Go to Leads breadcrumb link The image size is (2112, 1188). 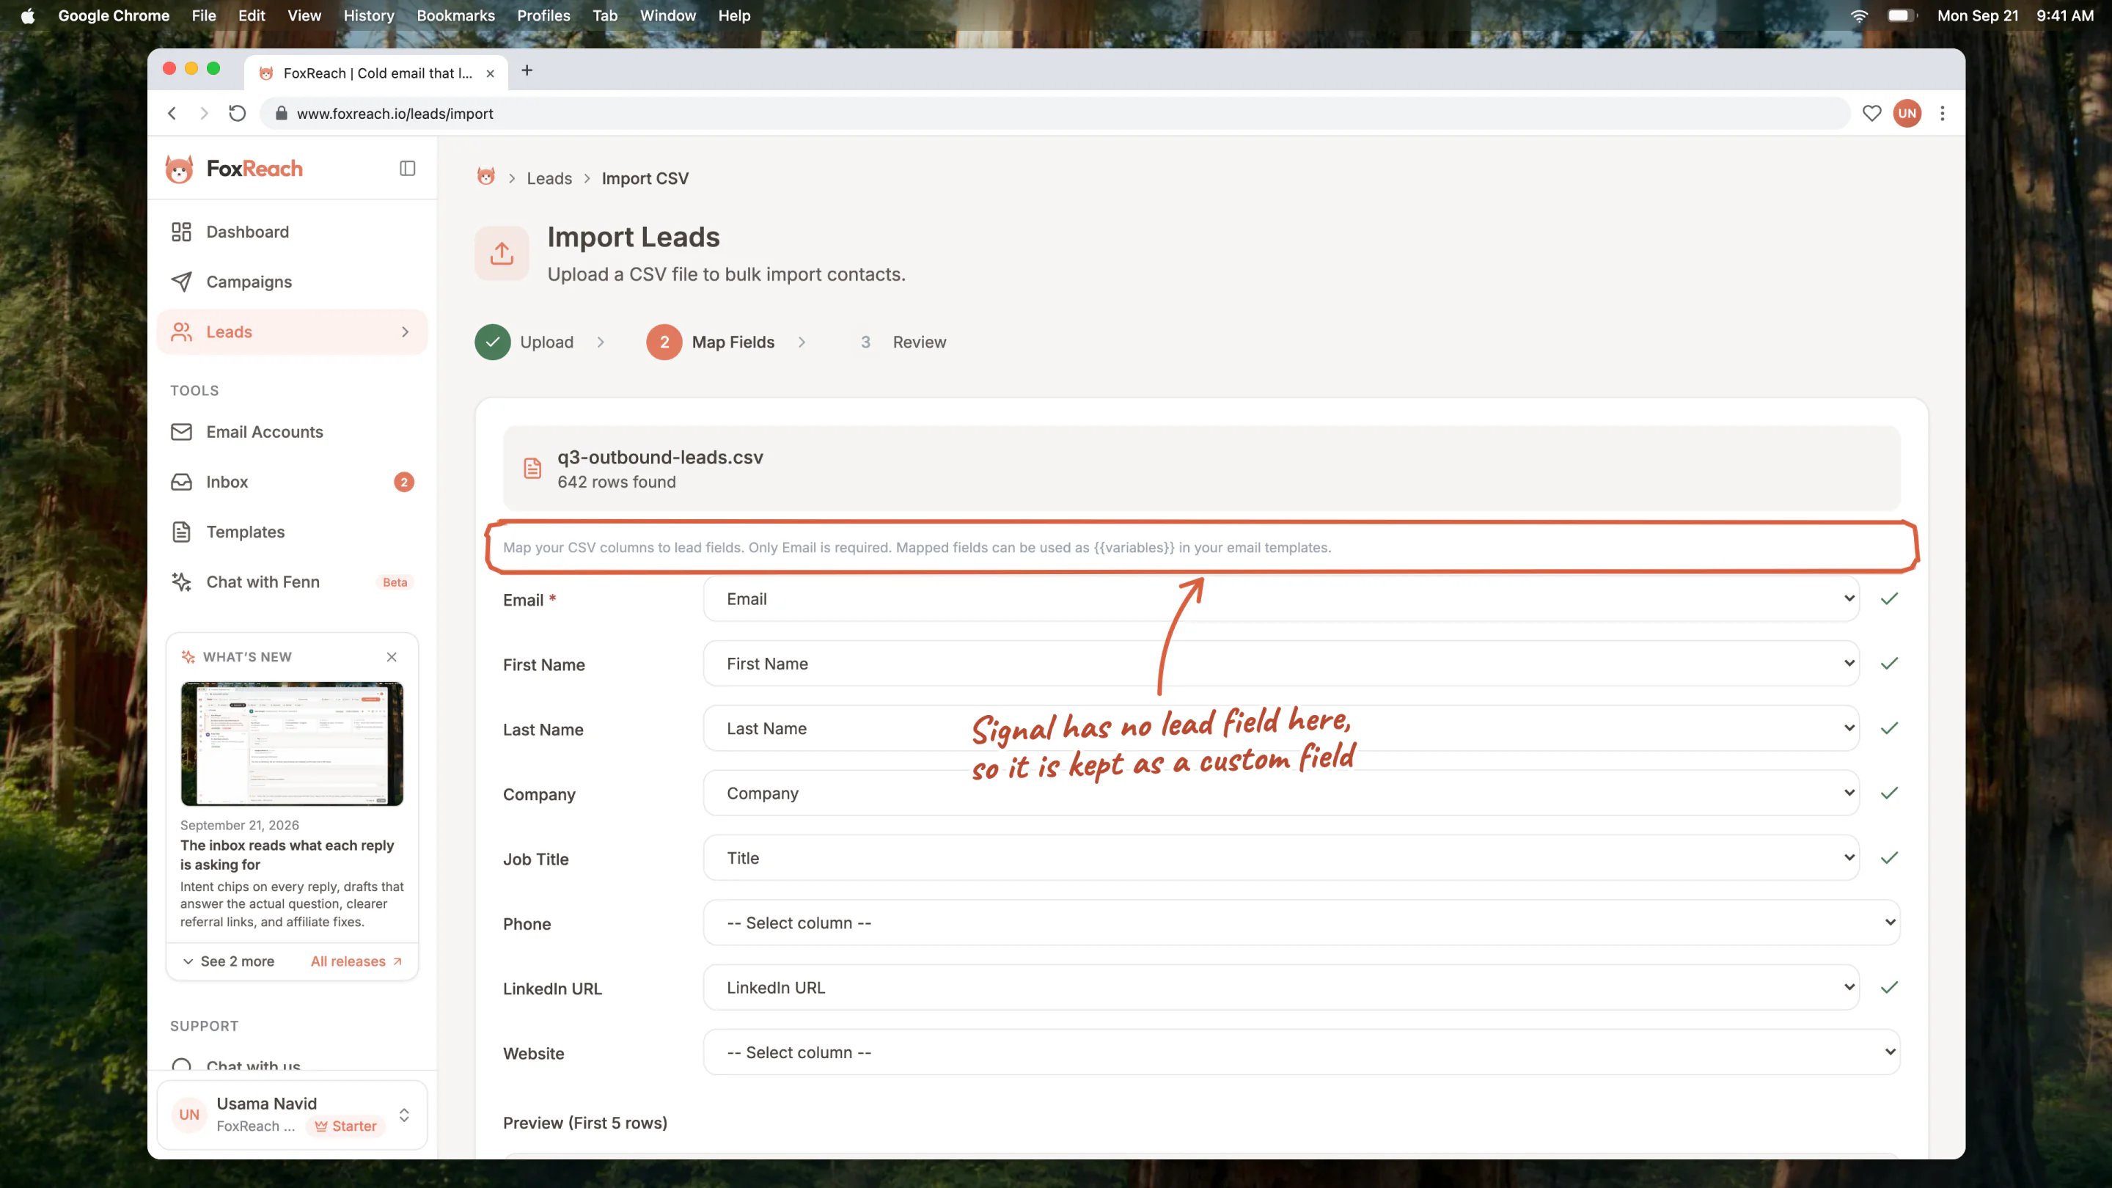click(x=549, y=179)
